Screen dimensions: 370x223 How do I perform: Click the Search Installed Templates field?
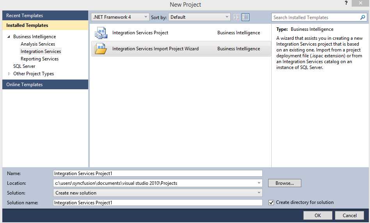pos(315,17)
